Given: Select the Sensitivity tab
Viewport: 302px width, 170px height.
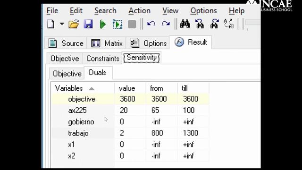Looking at the screenshot, I should 142,58.
